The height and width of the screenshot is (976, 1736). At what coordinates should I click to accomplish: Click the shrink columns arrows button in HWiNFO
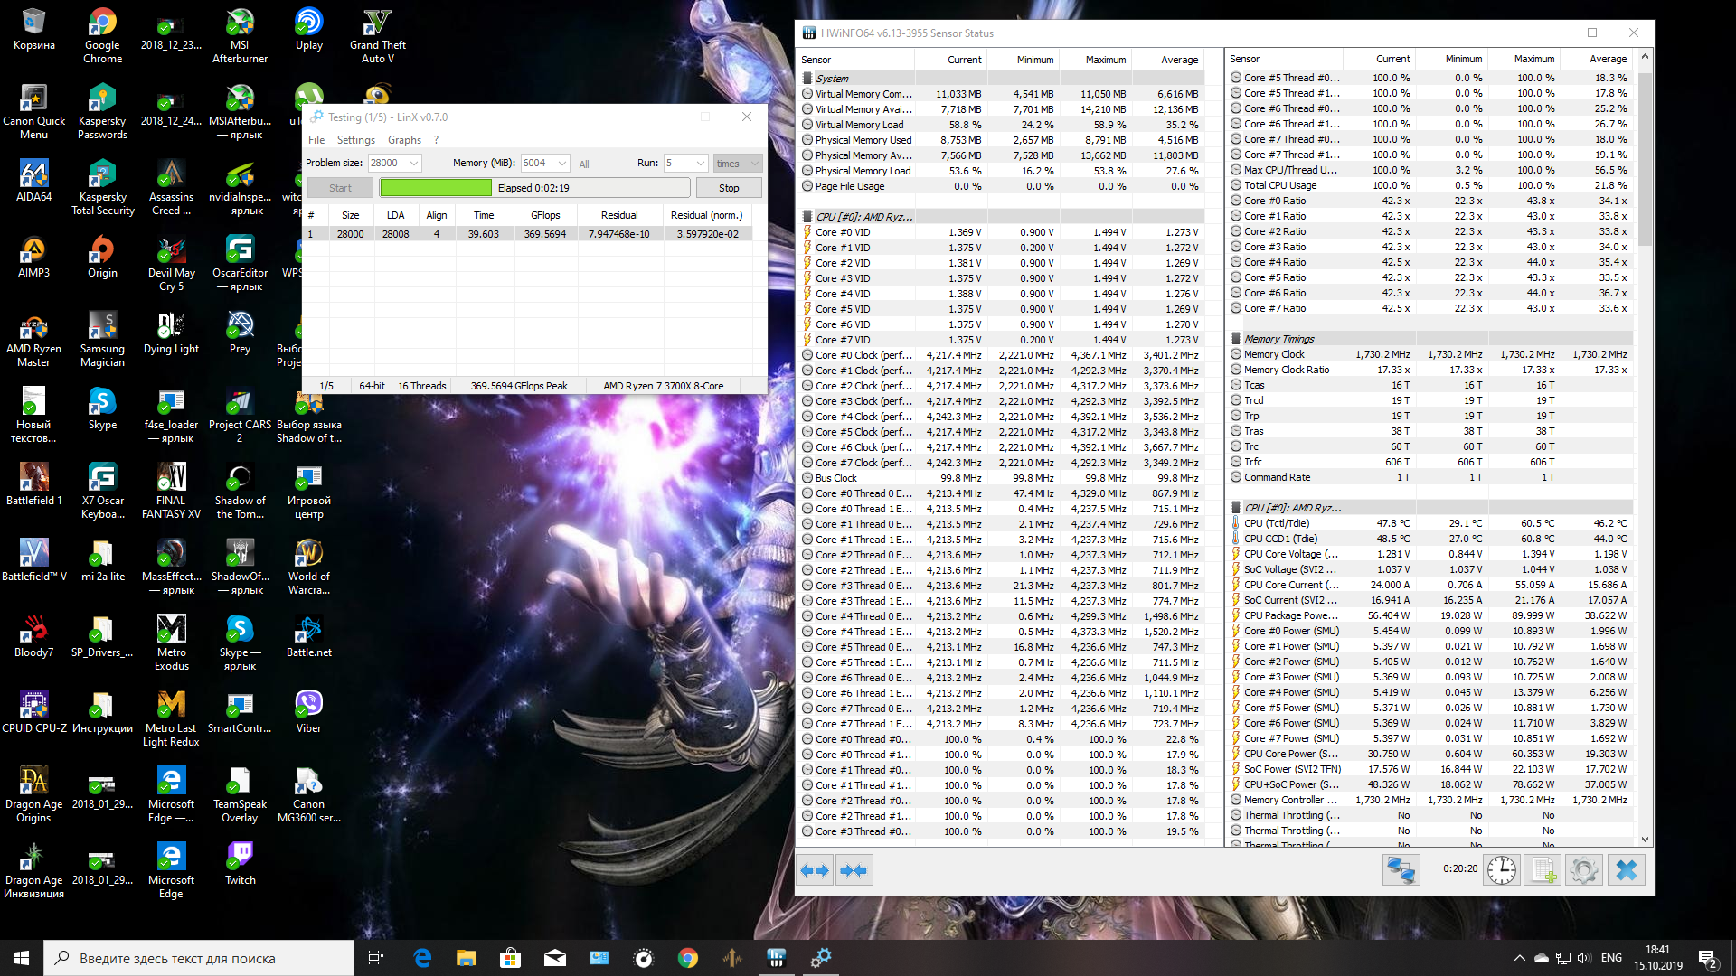coord(854,870)
